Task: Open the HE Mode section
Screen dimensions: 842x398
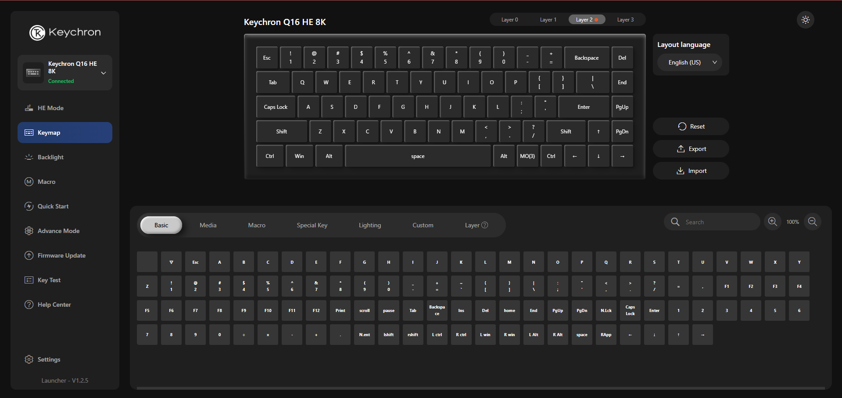Action: 50,108
